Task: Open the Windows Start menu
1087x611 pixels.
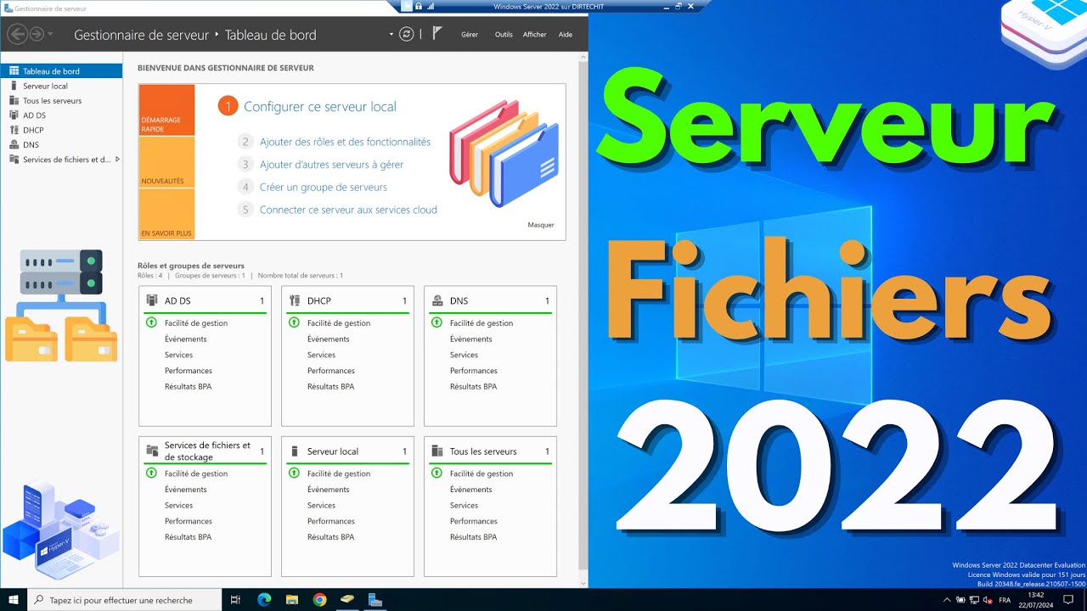Action: point(14,600)
